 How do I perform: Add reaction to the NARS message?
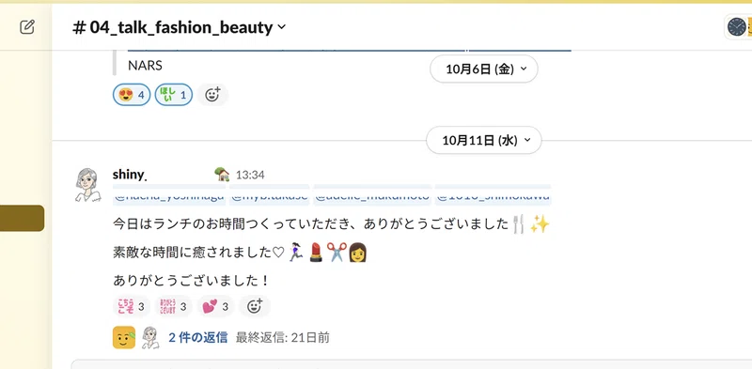click(x=212, y=95)
